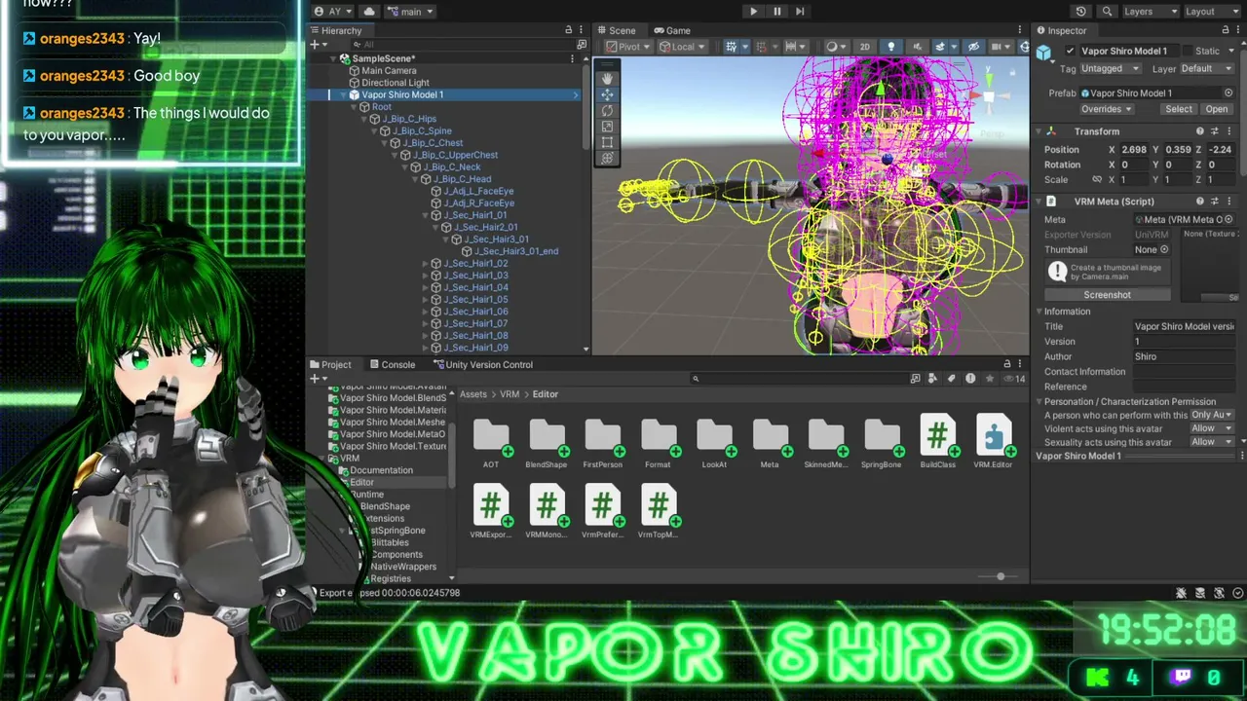The width and height of the screenshot is (1247, 701).
Task: Select Main Camera in the Hierarchy
Action: tap(389, 71)
